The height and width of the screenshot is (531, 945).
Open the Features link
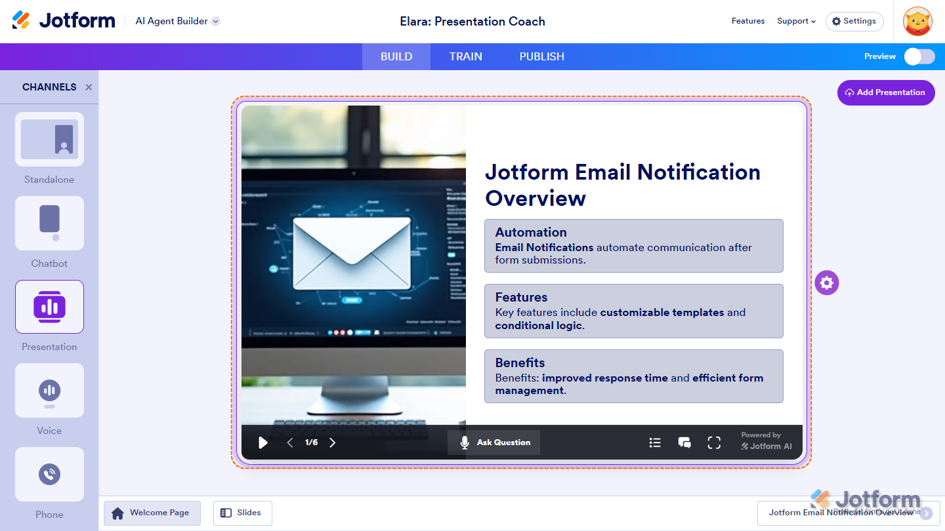click(x=748, y=21)
